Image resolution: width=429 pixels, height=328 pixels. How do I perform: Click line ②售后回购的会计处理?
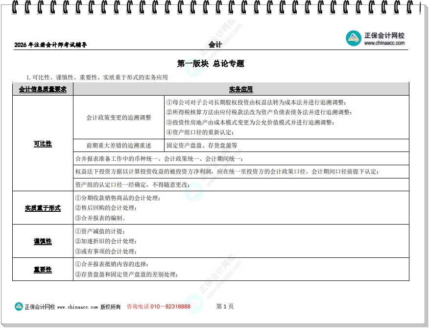click(106, 208)
